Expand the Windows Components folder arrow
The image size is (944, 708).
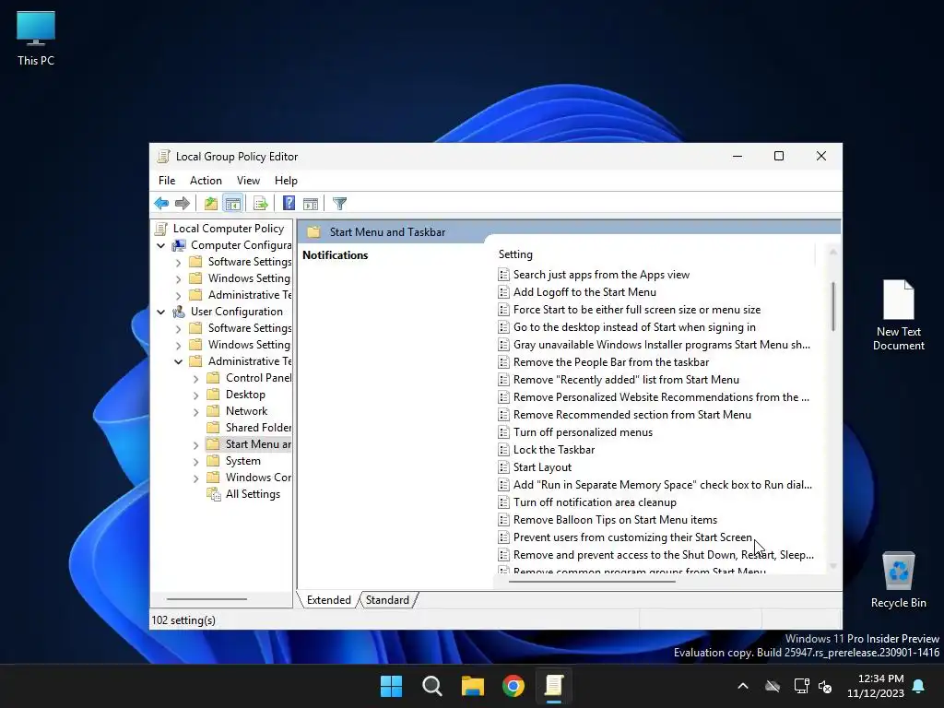[195, 478]
